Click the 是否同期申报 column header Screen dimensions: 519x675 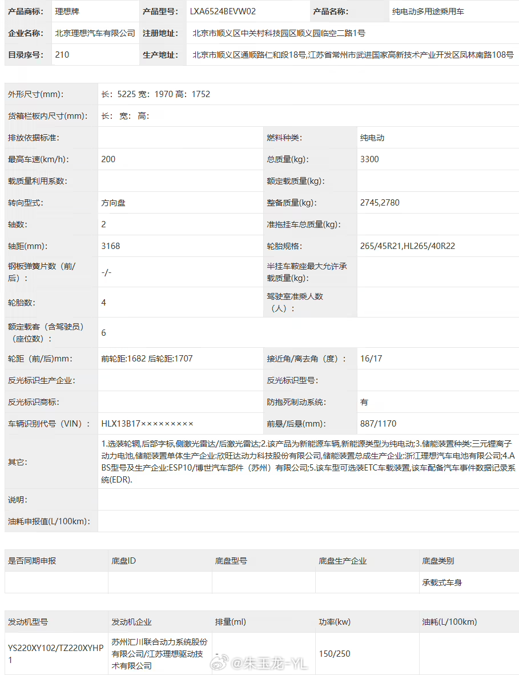click(x=32, y=561)
